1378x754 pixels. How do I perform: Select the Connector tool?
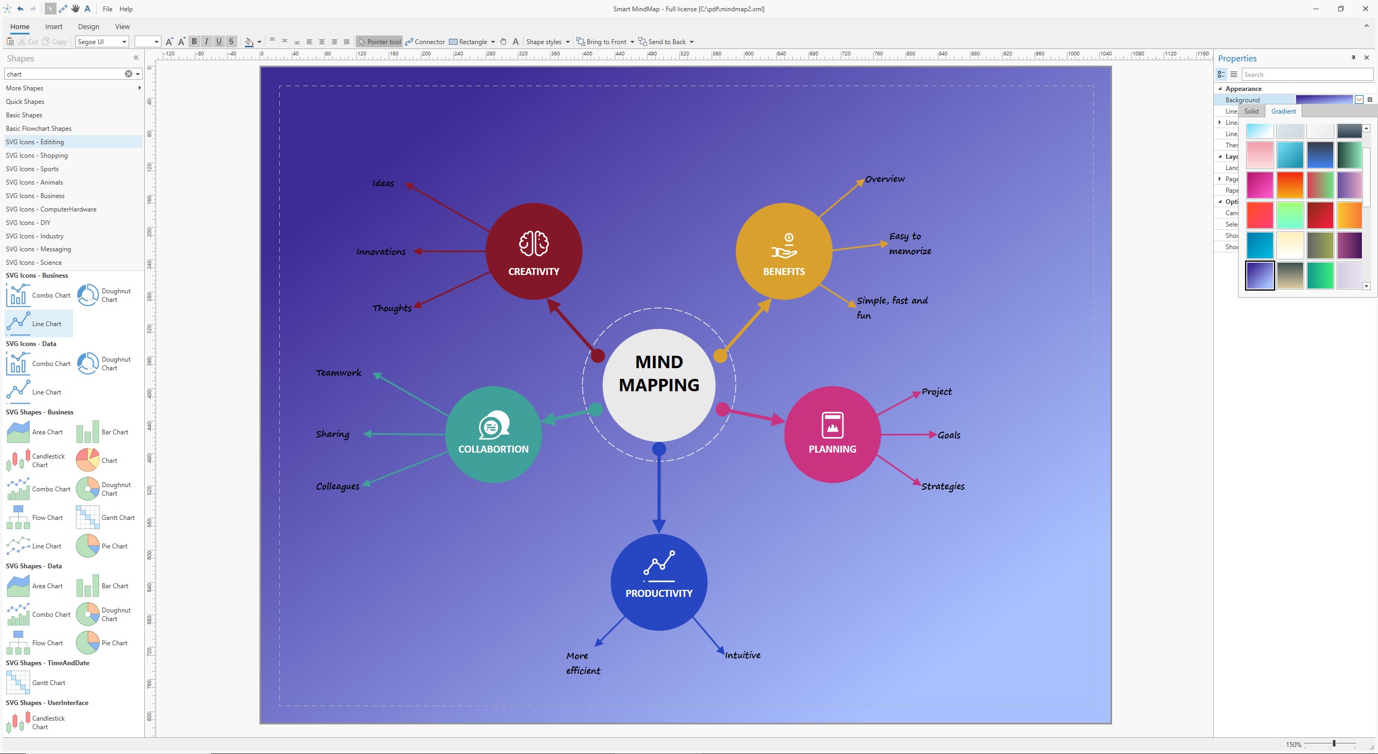coord(425,41)
